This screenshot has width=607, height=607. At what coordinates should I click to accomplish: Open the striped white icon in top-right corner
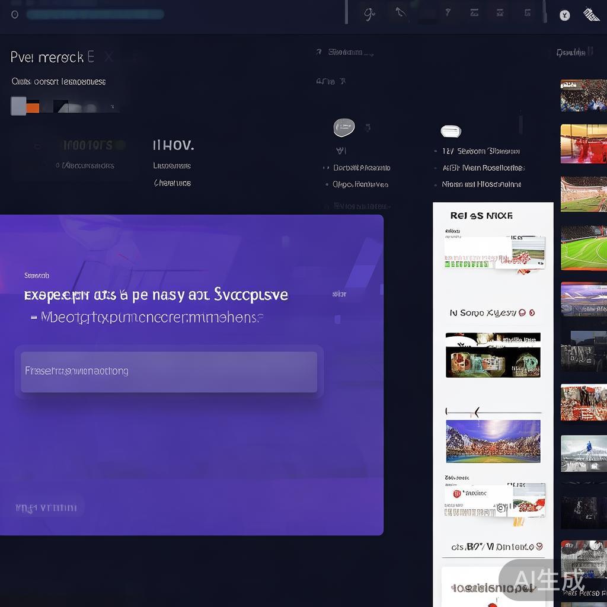591,14
